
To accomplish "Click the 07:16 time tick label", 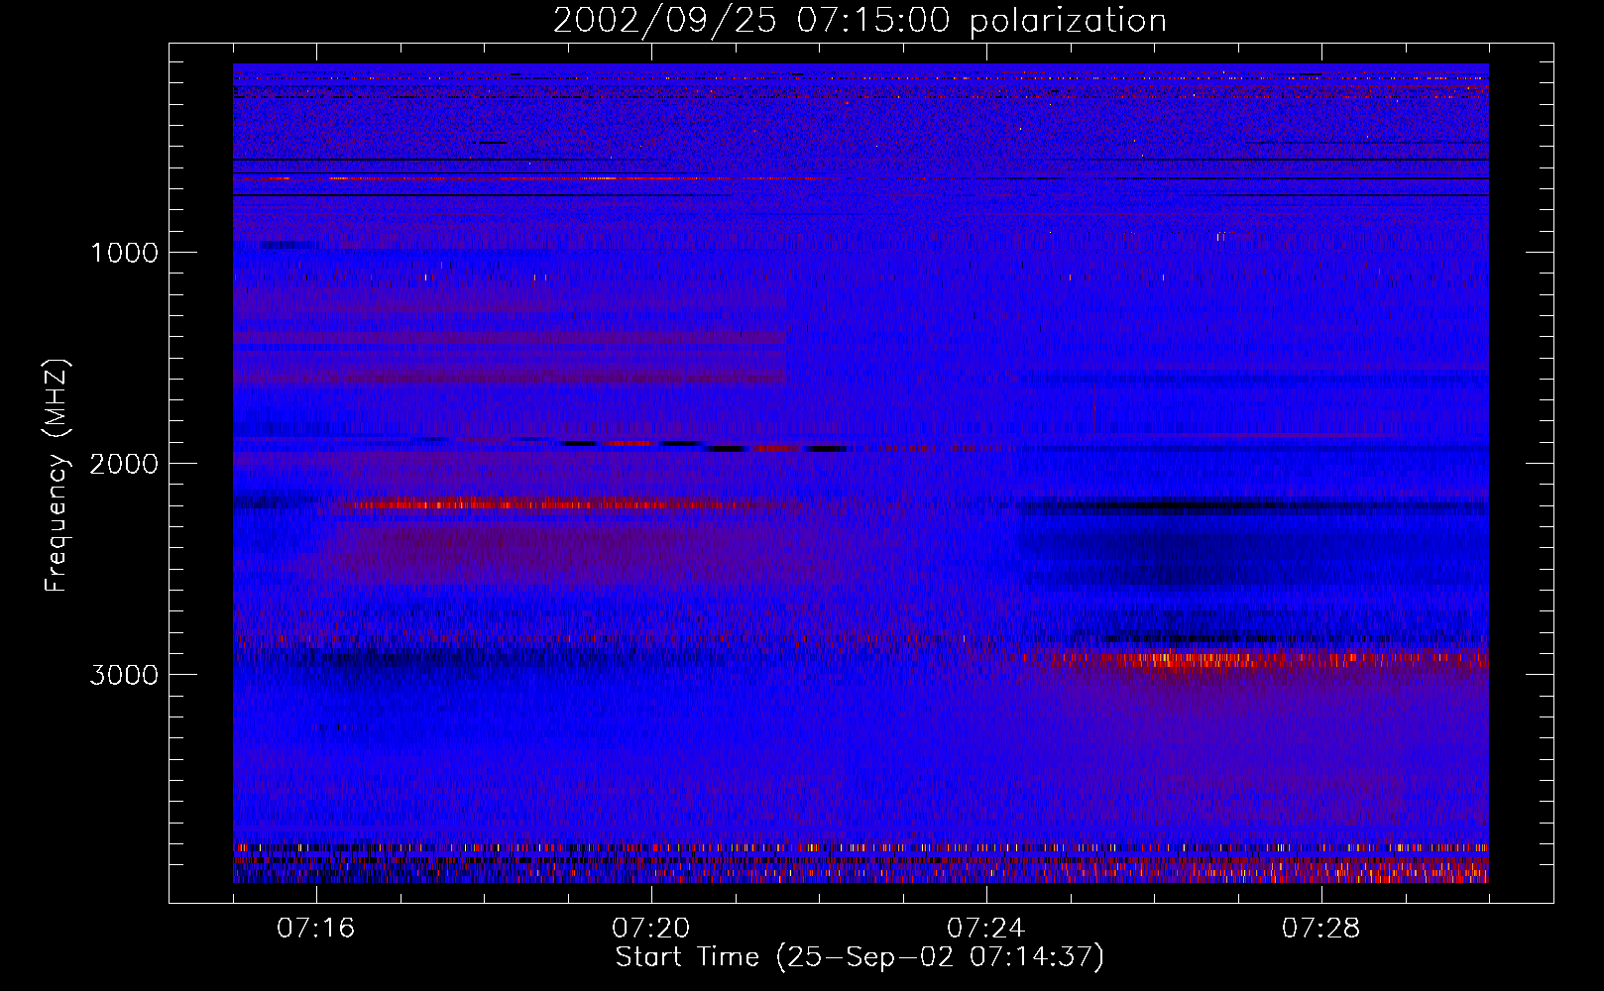I will 316,929.
